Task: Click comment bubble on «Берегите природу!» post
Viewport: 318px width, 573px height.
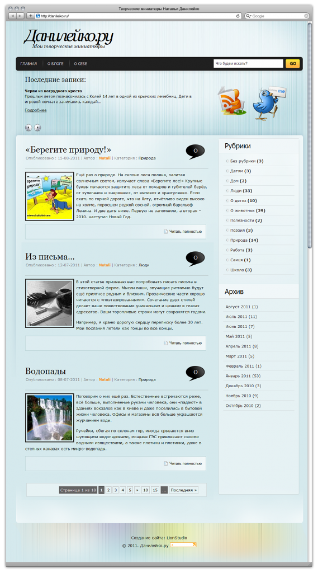Action: click(196, 152)
